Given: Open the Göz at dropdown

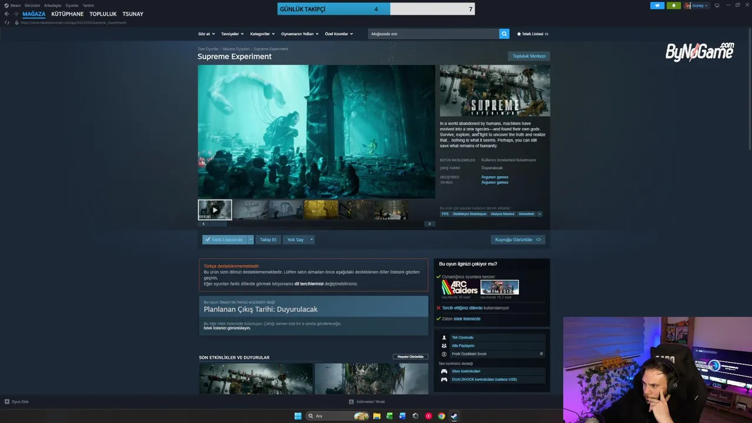Looking at the screenshot, I should (207, 33).
